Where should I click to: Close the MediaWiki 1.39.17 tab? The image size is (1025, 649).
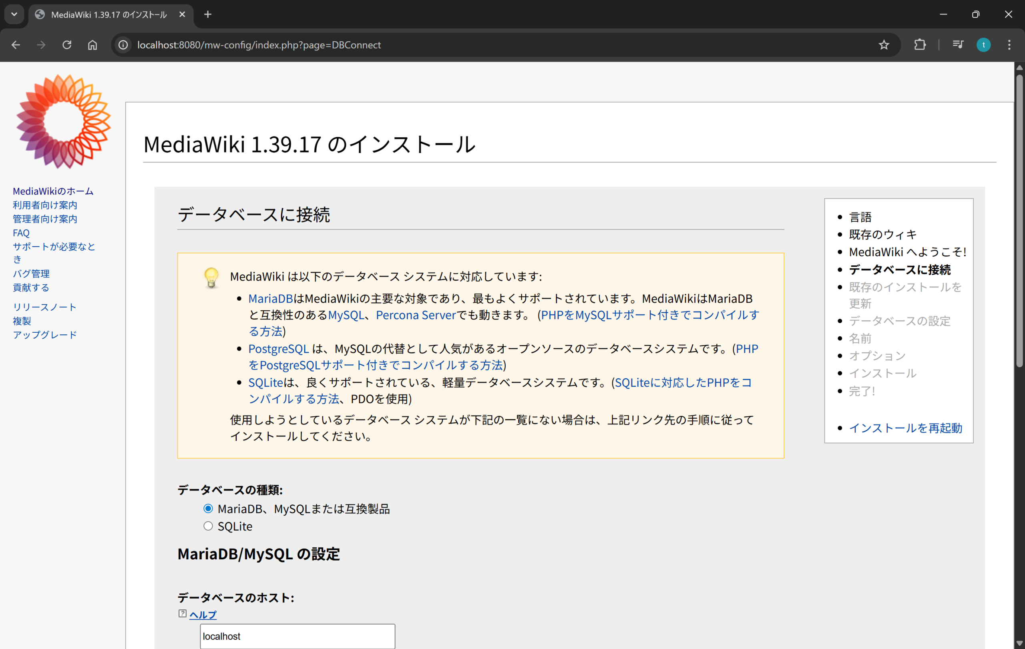coord(182,14)
